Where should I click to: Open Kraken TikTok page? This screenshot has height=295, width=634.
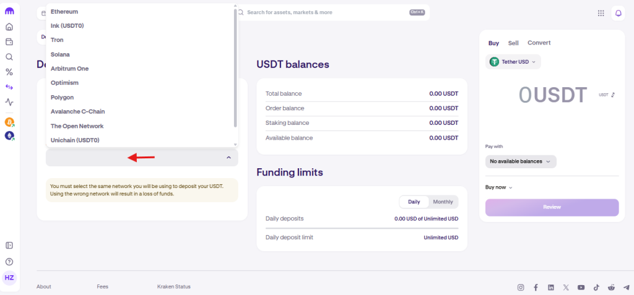tap(596, 288)
